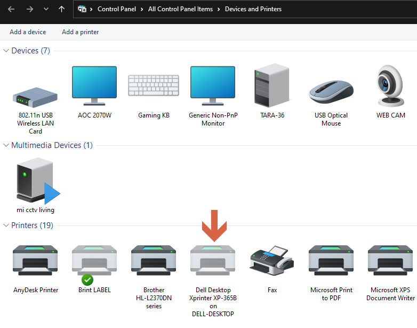Image resolution: width=417 pixels, height=328 pixels.
Task: Click the 802.11n USB Wireless LAN Card label
Action: [35, 123]
